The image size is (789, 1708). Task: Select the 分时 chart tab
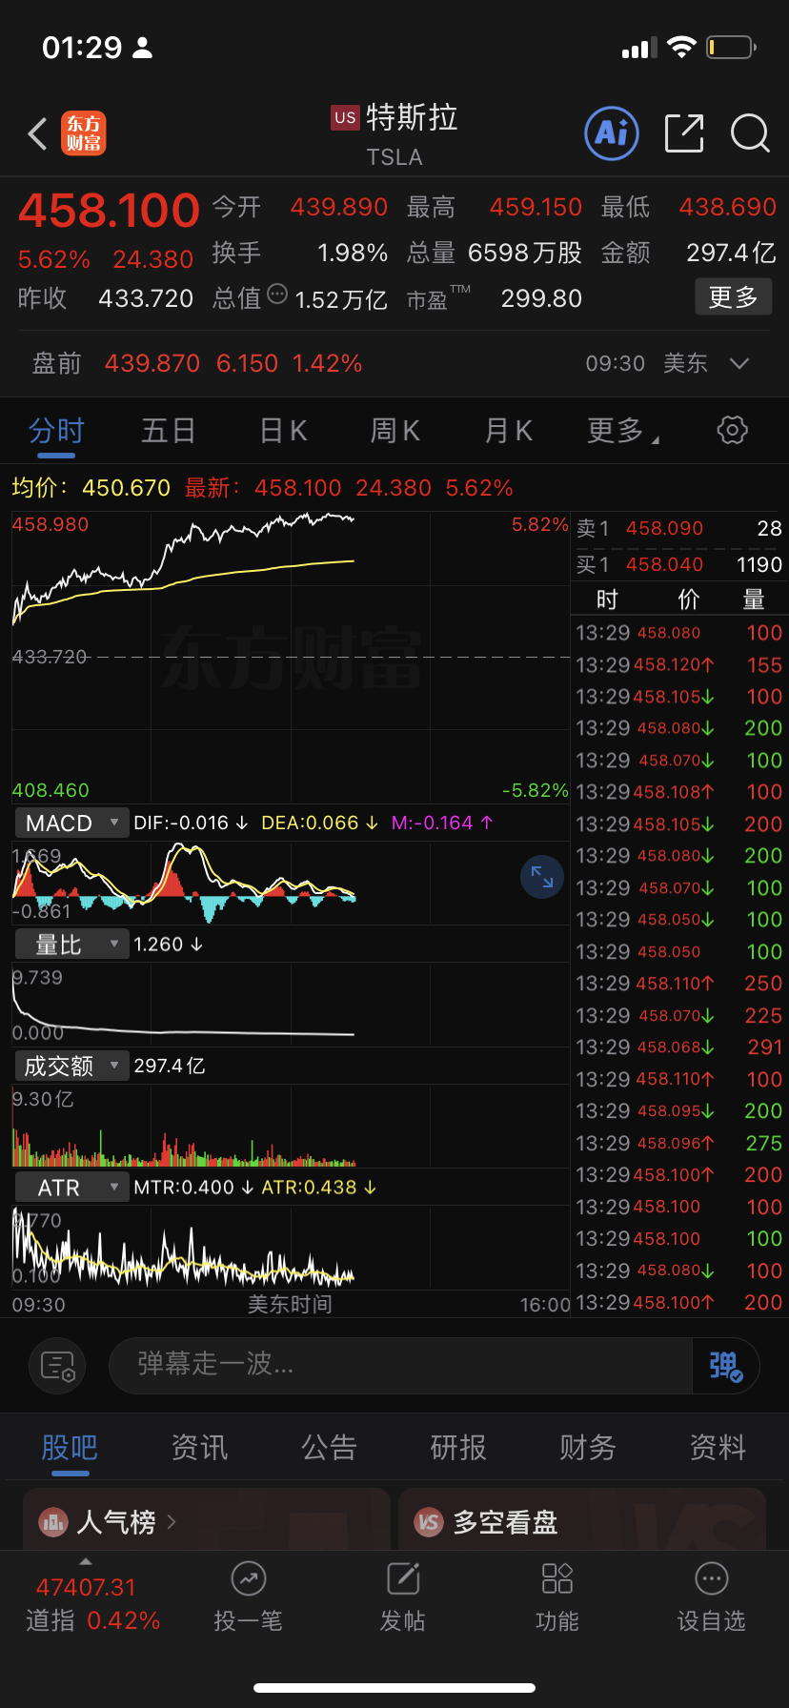pyautogui.click(x=56, y=431)
